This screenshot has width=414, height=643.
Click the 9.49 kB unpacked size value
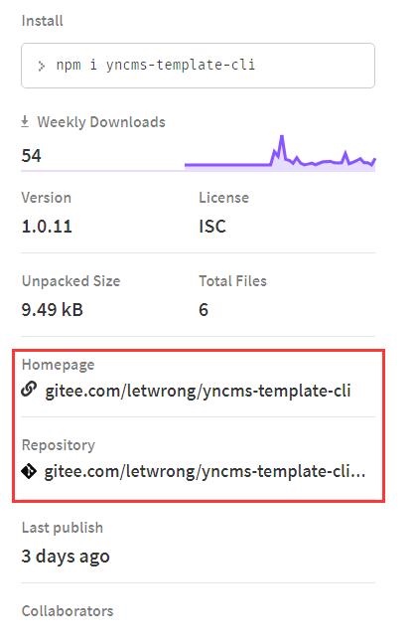click(52, 310)
